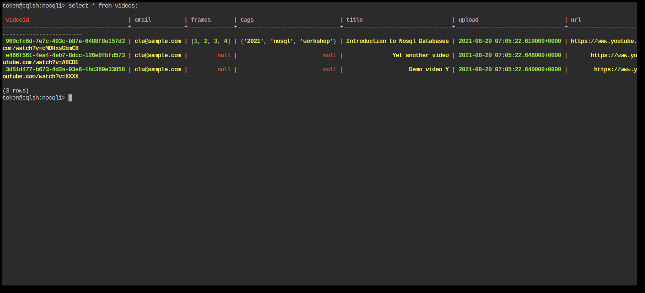Image resolution: width=645 pixels, height=293 pixels.
Task: Select the title Yet another video
Action: tap(420, 55)
